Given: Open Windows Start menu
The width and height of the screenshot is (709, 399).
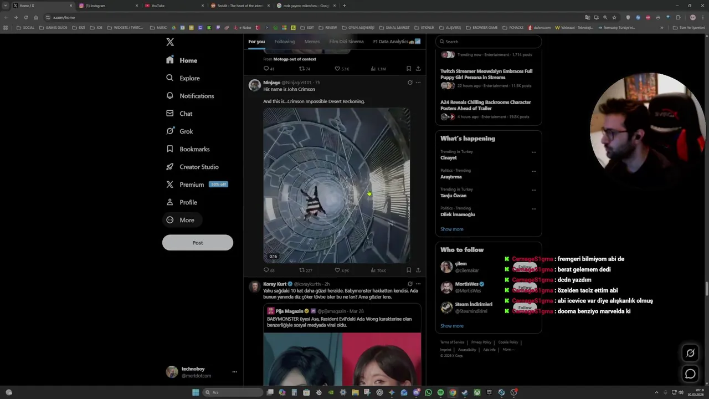Looking at the screenshot, I should 196,392.
